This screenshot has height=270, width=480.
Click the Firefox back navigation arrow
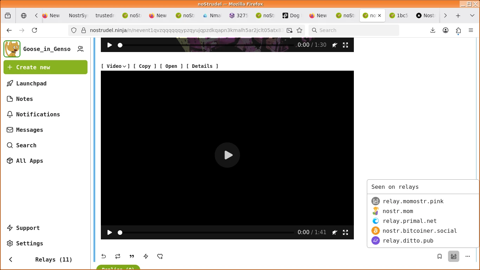(9, 30)
